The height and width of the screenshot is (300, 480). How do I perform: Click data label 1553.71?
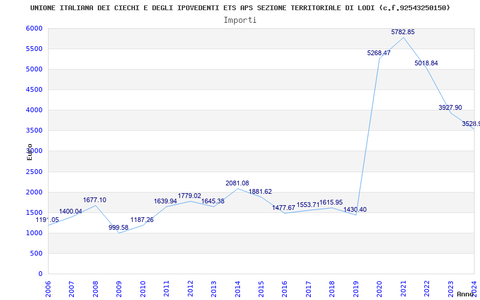308,205
